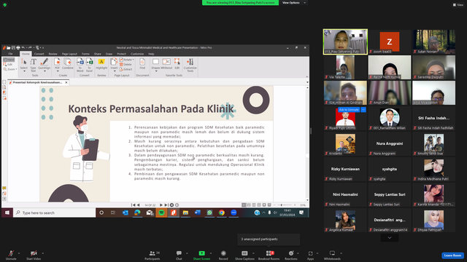Toggle meeting Record
This screenshot has height=262, width=467.
coord(223,255)
